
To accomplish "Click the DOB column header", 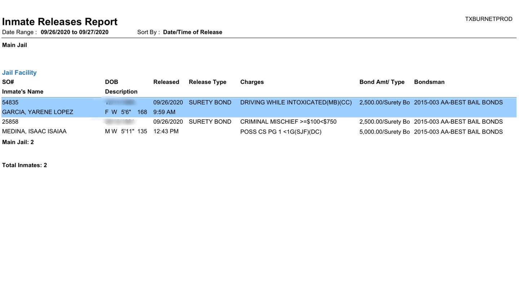I will [x=112, y=82].
